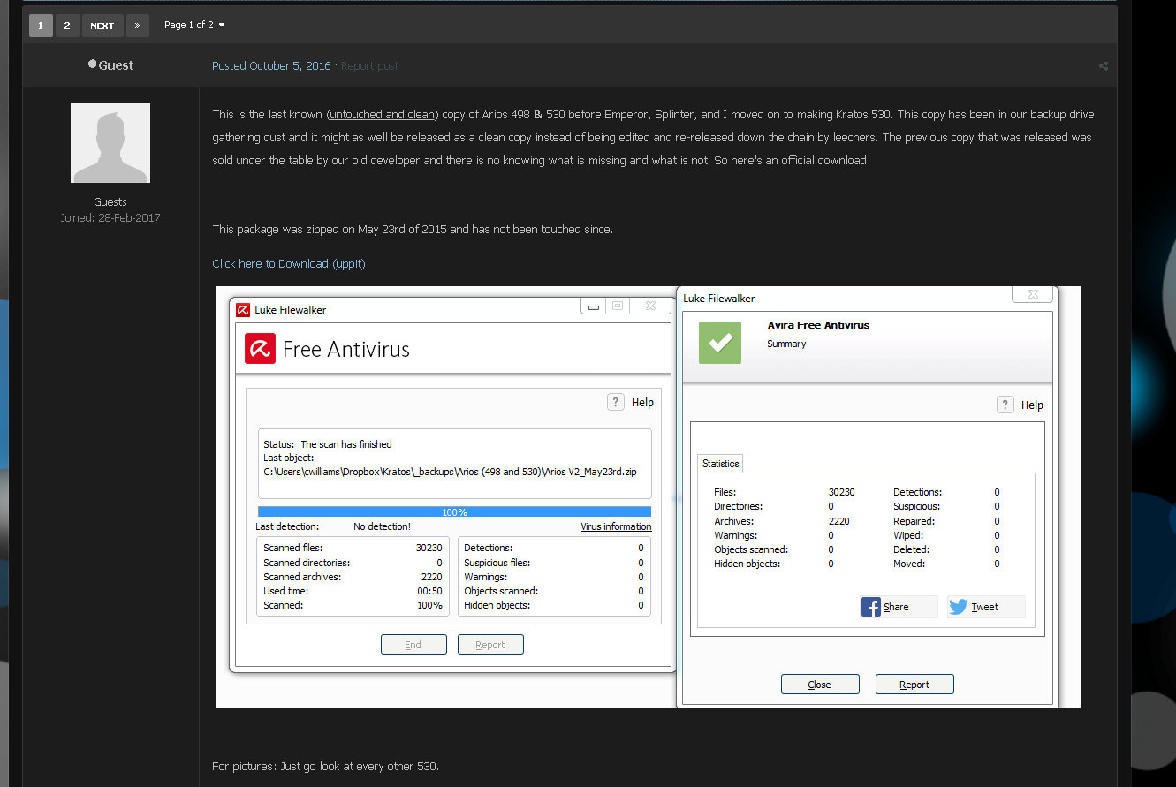This screenshot has height=787, width=1176.
Task: Click the Guest user avatar image
Action: pos(110,143)
